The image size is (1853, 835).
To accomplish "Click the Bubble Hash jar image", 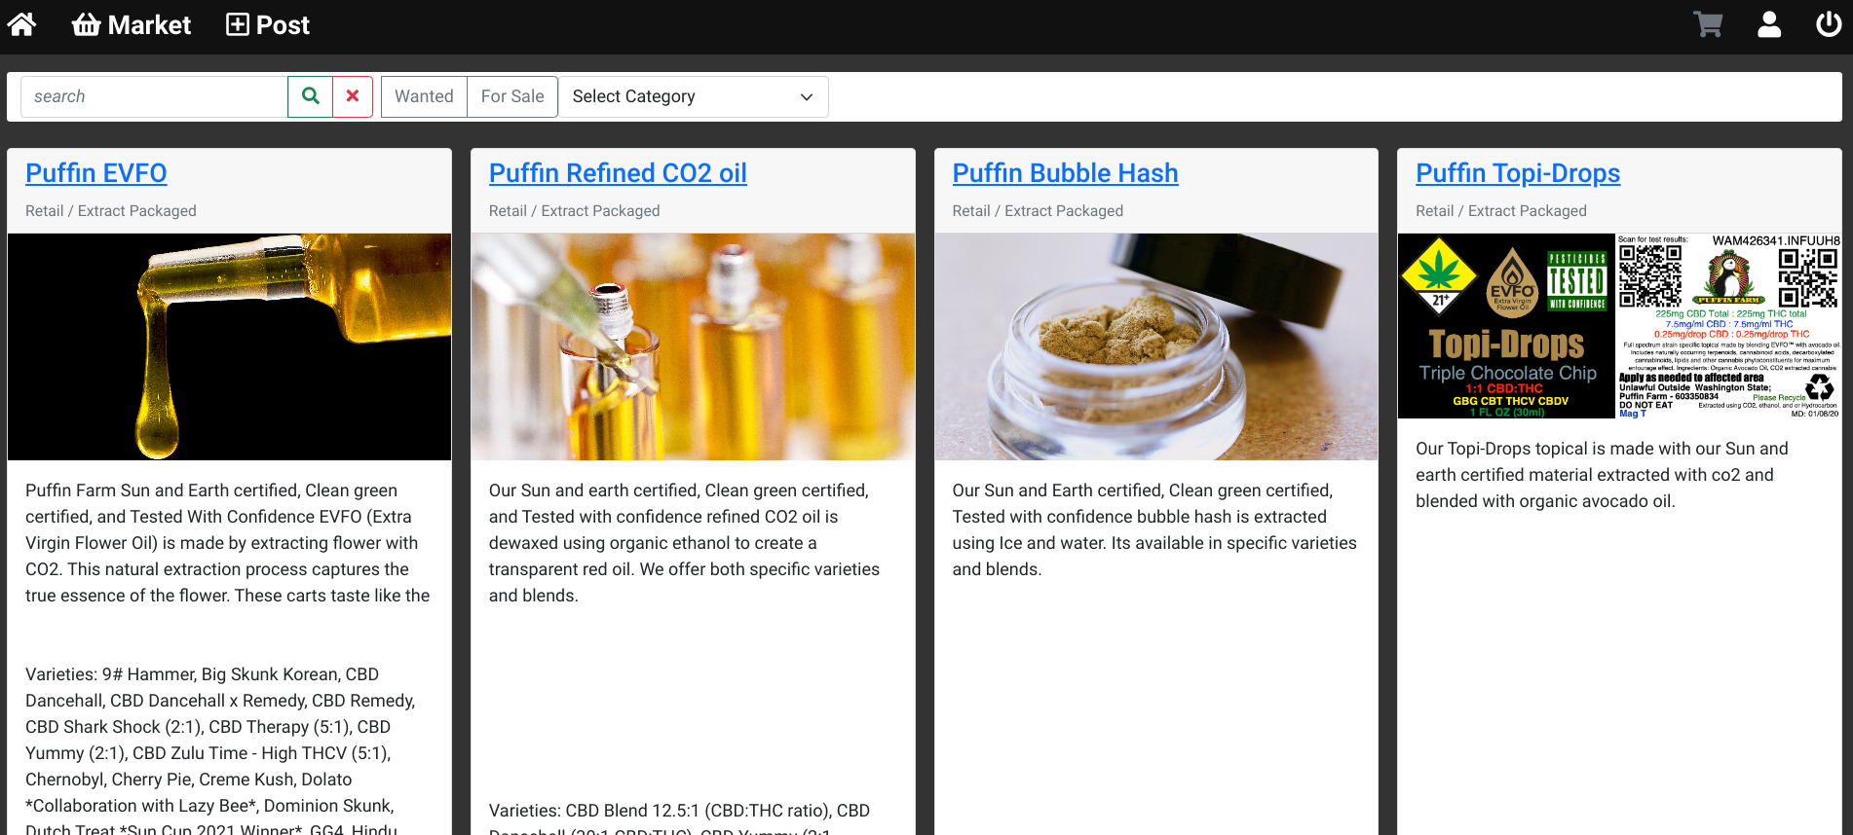I will tap(1156, 346).
